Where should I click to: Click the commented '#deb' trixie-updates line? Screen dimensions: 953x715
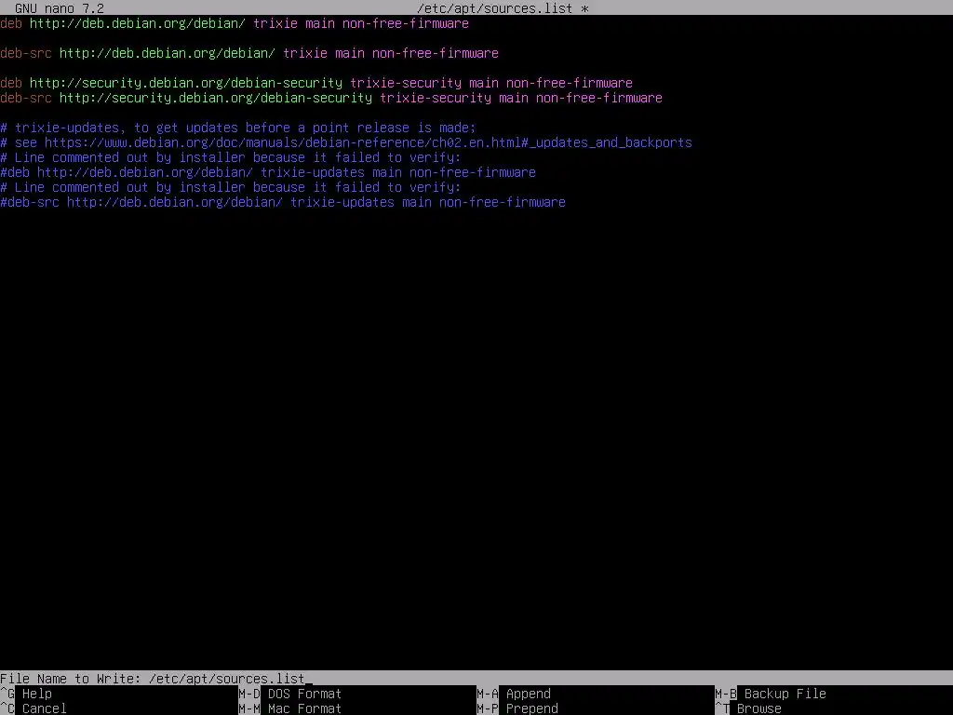[x=268, y=172]
